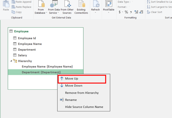Apply the currency dollar format

[120, 12]
